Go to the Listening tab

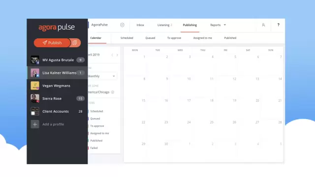(163, 25)
